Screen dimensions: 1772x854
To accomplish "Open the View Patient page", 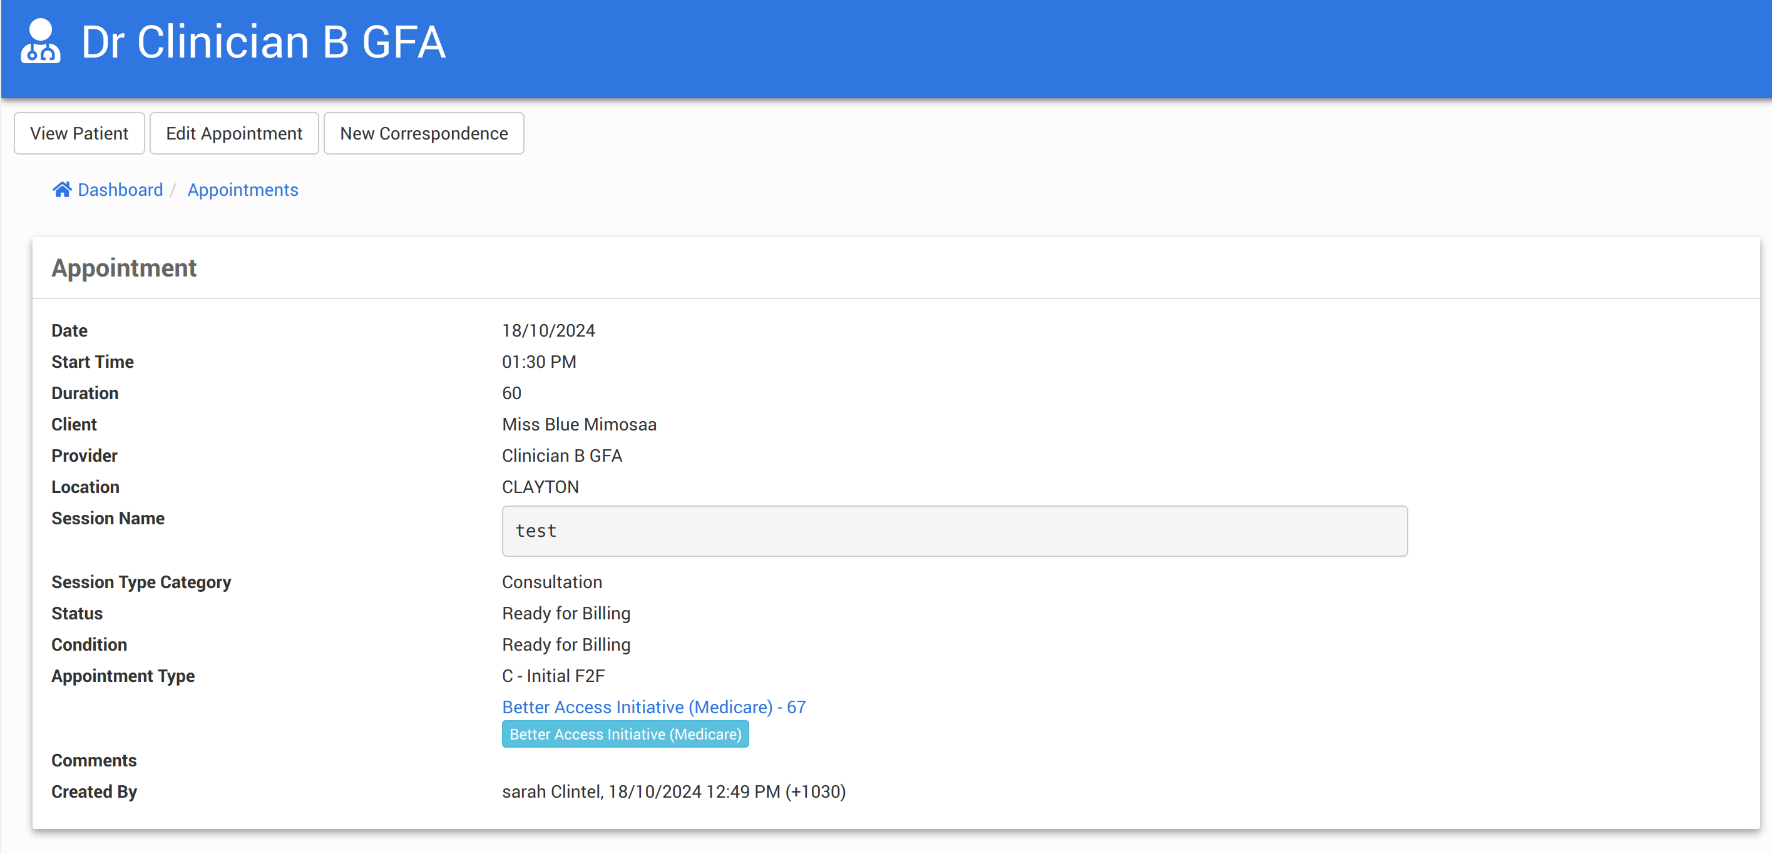I will (x=79, y=133).
